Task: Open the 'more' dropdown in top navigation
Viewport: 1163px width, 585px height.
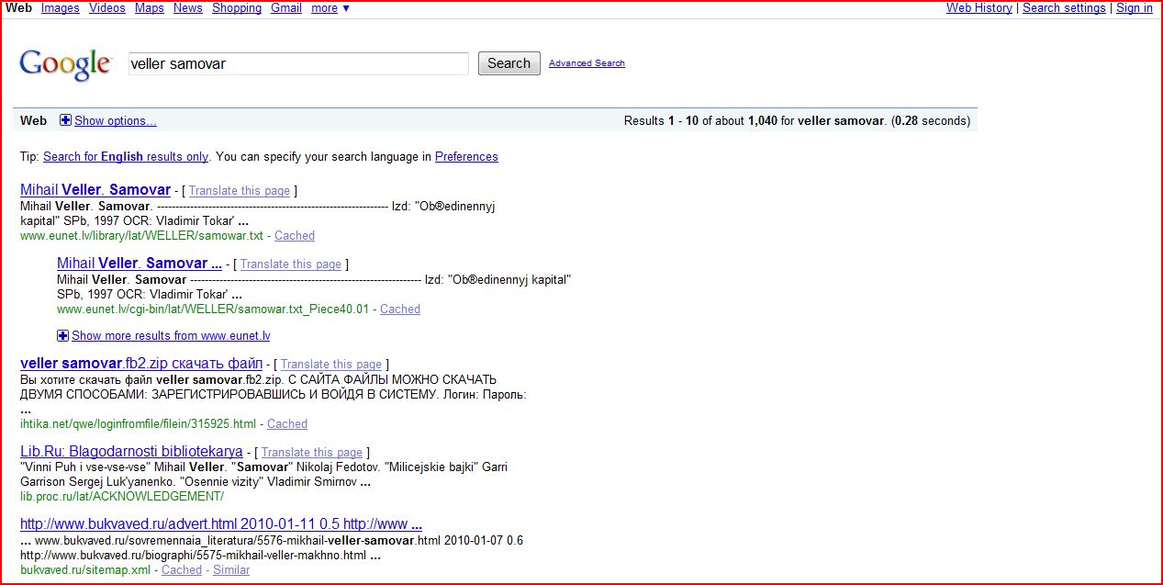Action: pyautogui.click(x=330, y=8)
